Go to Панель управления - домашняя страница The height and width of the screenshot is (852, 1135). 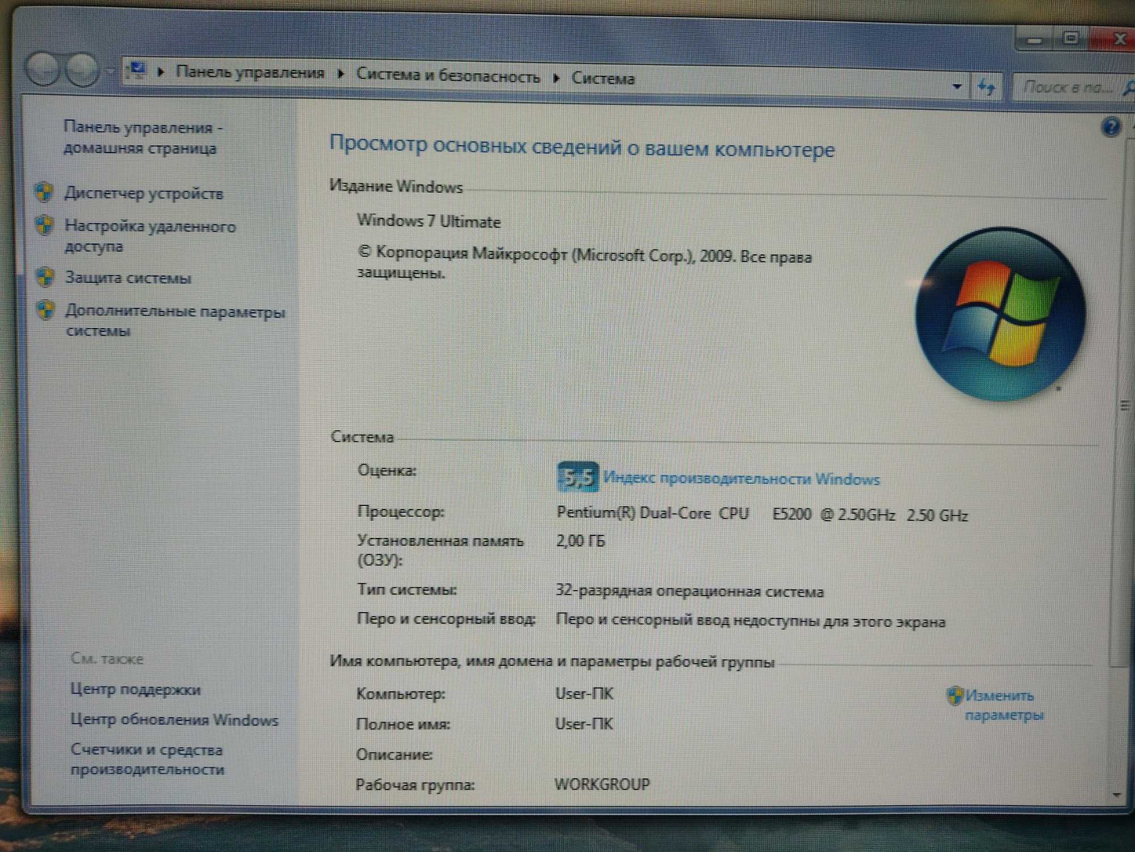point(142,137)
